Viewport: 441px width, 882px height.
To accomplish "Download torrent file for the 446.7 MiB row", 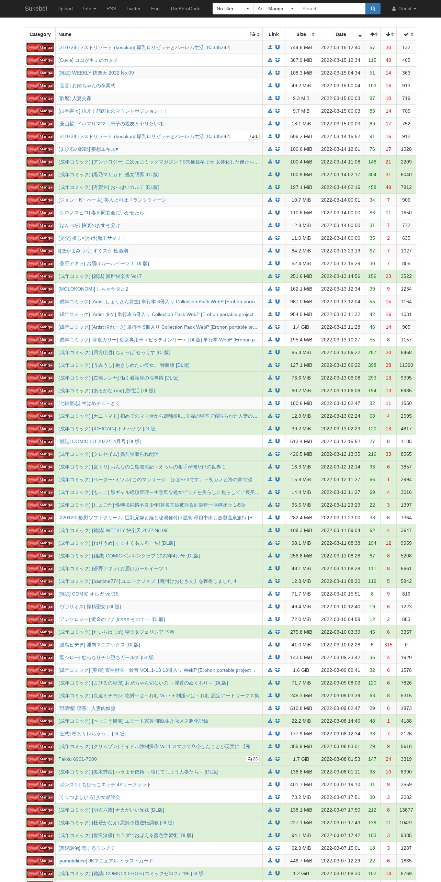I will pos(270,861).
